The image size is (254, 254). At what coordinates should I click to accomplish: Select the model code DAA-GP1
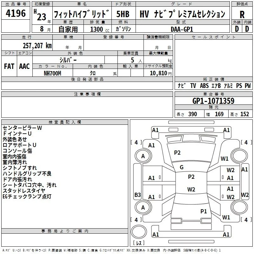(x=182, y=29)
